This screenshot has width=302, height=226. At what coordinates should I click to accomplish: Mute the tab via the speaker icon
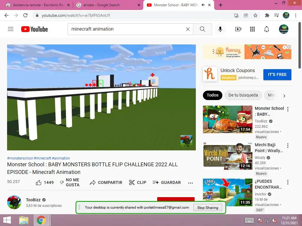point(203,5)
